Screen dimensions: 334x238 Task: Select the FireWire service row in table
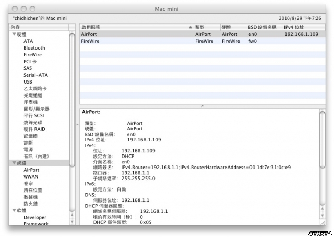point(202,41)
